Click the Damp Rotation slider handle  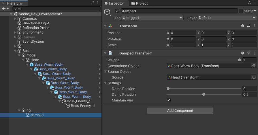pos(204,95)
